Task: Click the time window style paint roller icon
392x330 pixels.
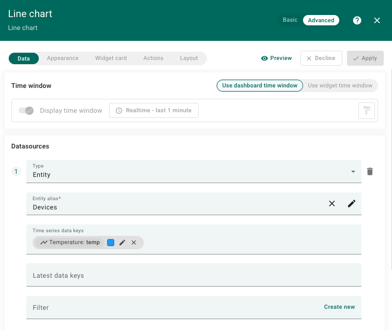Action: (367, 111)
